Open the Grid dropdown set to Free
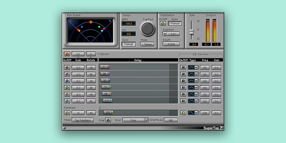Screen dimensions: 286x143 coord(135,120)
